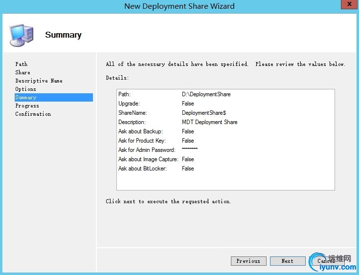359x275 pixels.
Task: Jump to the Confirmation step
Action: [33, 114]
